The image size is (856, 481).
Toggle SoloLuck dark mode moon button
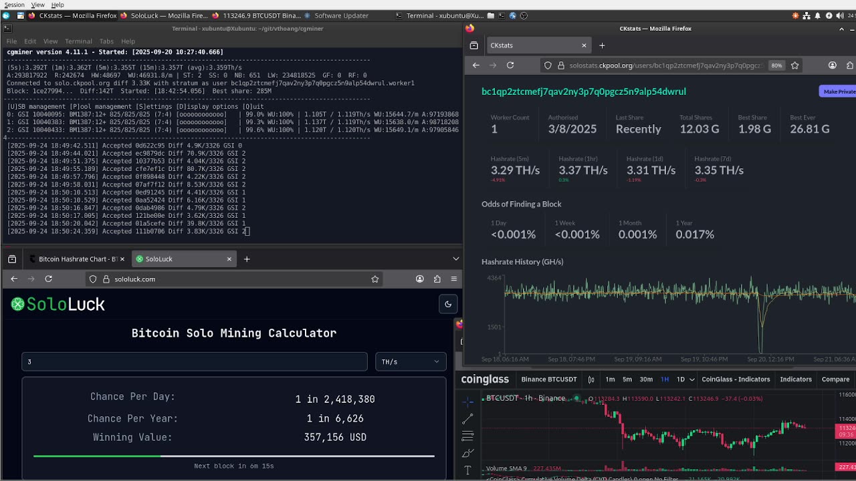click(448, 304)
